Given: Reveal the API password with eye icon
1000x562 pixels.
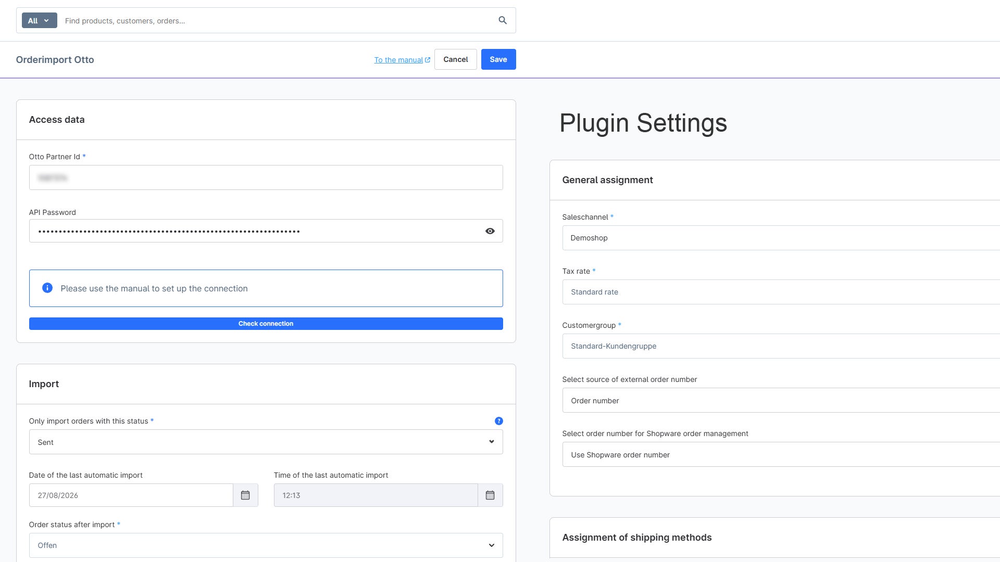Looking at the screenshot, I should (x=490, y=231).
